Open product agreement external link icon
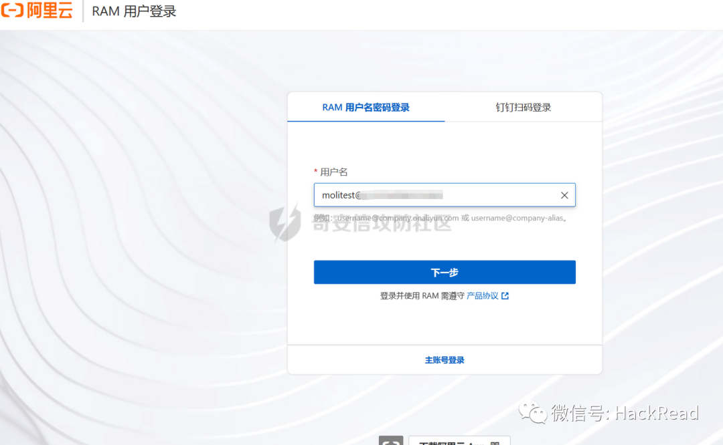 (x=505, y=296)
